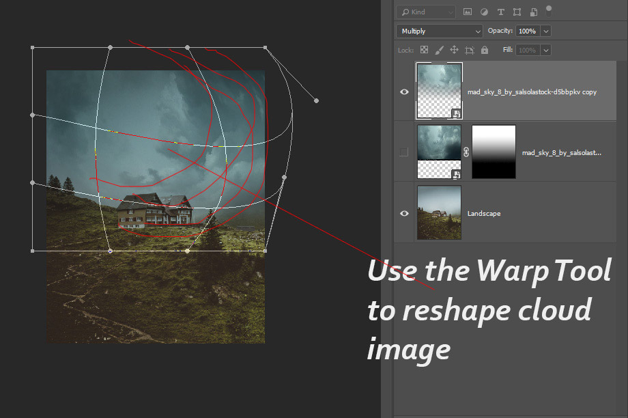Filter layers by adjustment layer icon

484,12
